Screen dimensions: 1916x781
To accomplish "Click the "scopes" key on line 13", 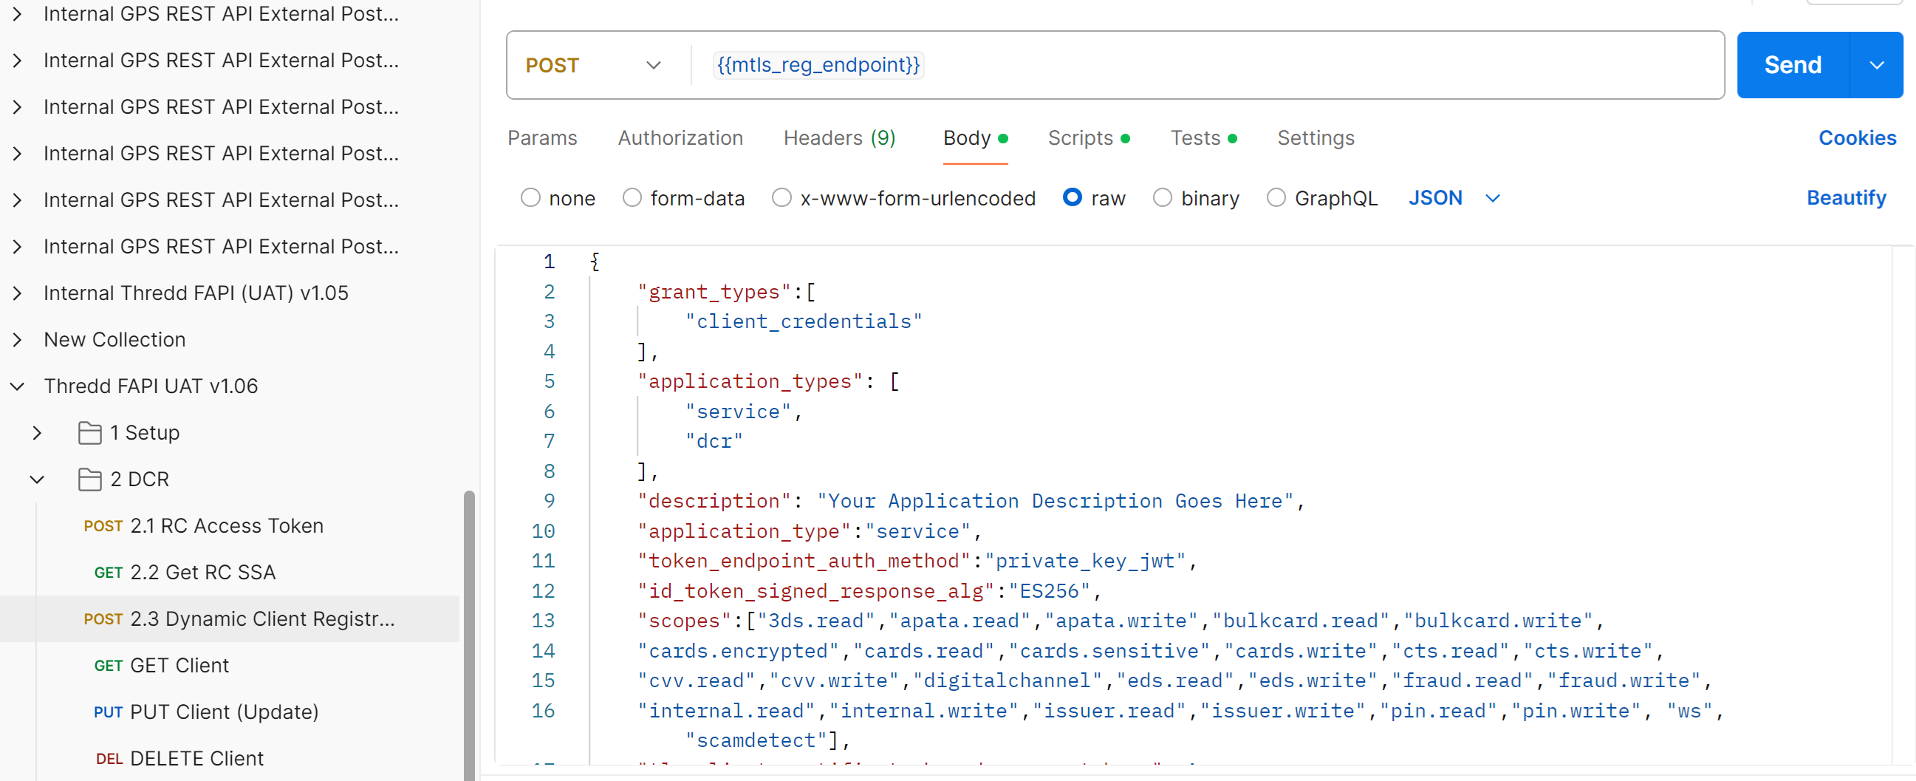I will tap(684, 621).
